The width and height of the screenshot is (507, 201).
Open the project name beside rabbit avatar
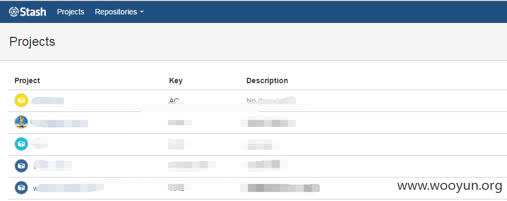coord(59,123)
